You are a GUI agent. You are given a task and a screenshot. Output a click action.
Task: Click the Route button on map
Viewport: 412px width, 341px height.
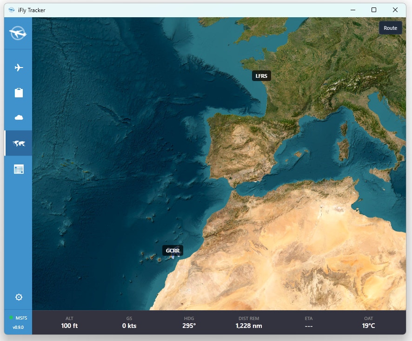[390, 28]
